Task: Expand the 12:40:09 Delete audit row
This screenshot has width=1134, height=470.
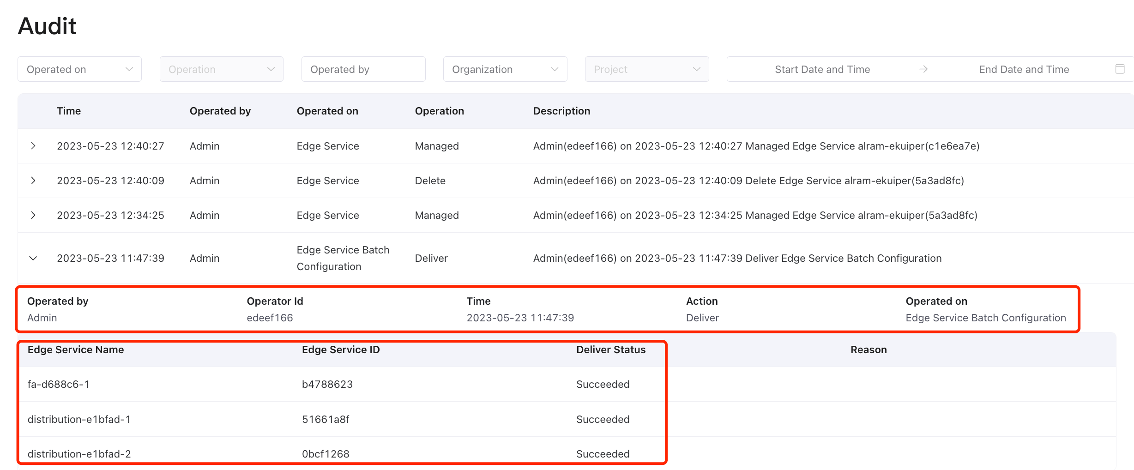Action: (x=33, y=181)
